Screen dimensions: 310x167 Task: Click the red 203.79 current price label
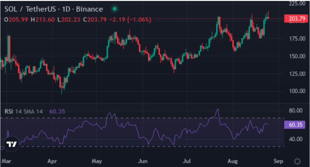(294, 18)
